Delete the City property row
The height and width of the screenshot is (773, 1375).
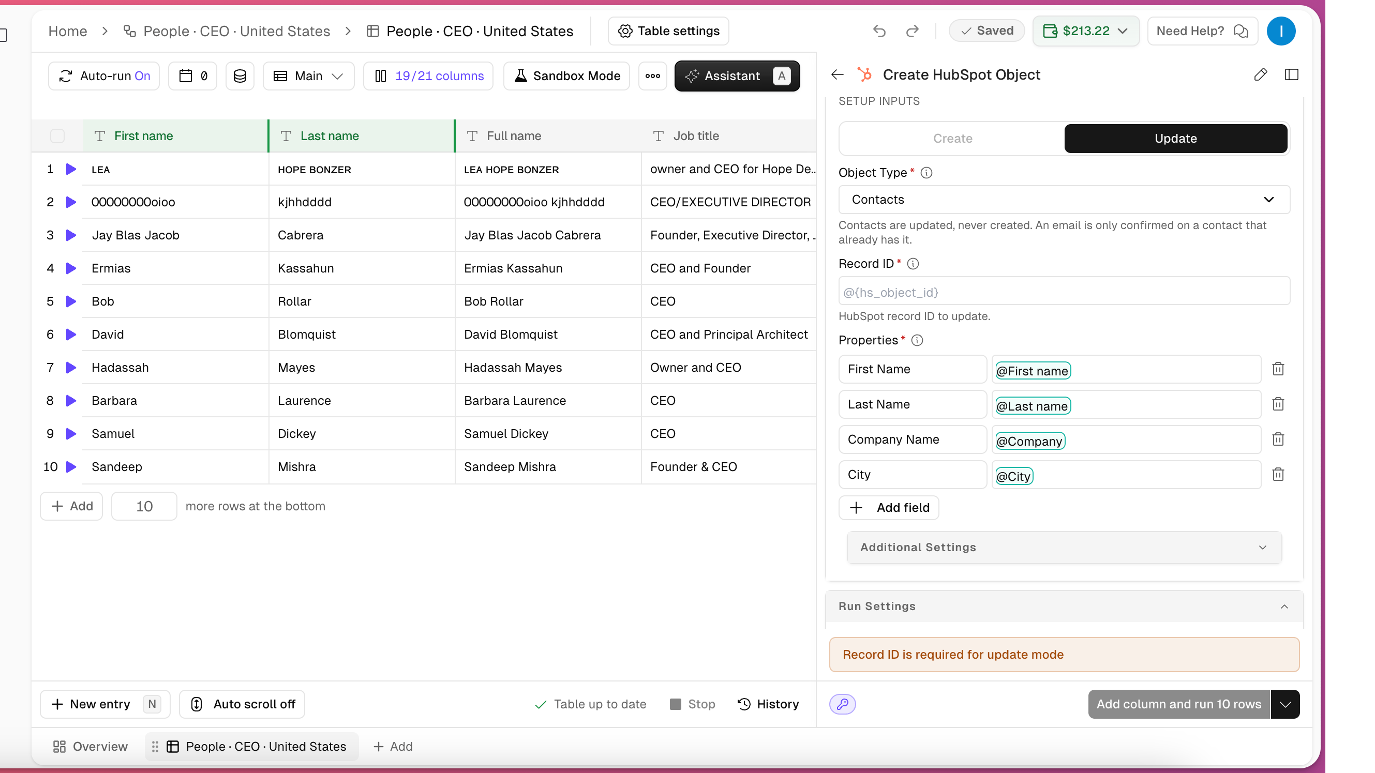click(x=1278, y=475)
